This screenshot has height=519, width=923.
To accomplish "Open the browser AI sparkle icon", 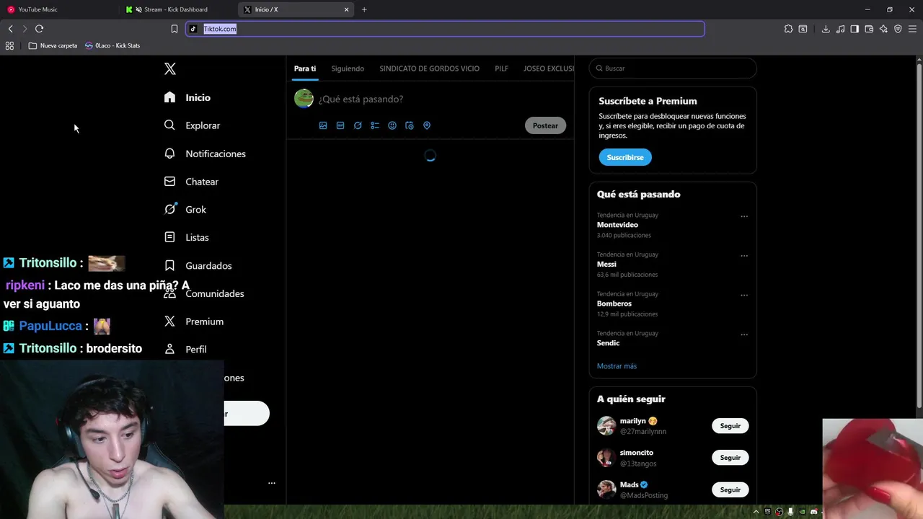I will 883,29.
